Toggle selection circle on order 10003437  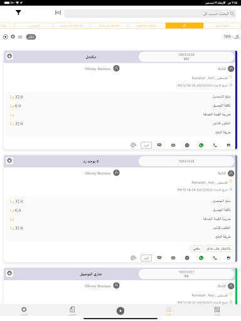click(x=9, y=273)
